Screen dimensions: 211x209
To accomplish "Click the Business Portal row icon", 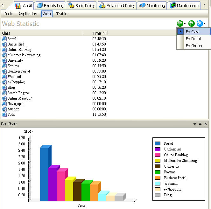I will [4, 71].
